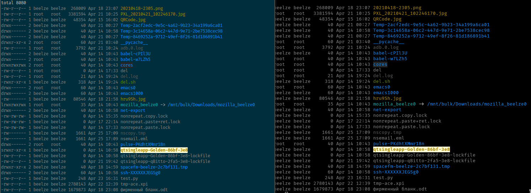Viewport: 531px width, 193px height.
Task: Select ssh-XXXXXXJEGSg0 in the left pane
Action: (141, 172)
